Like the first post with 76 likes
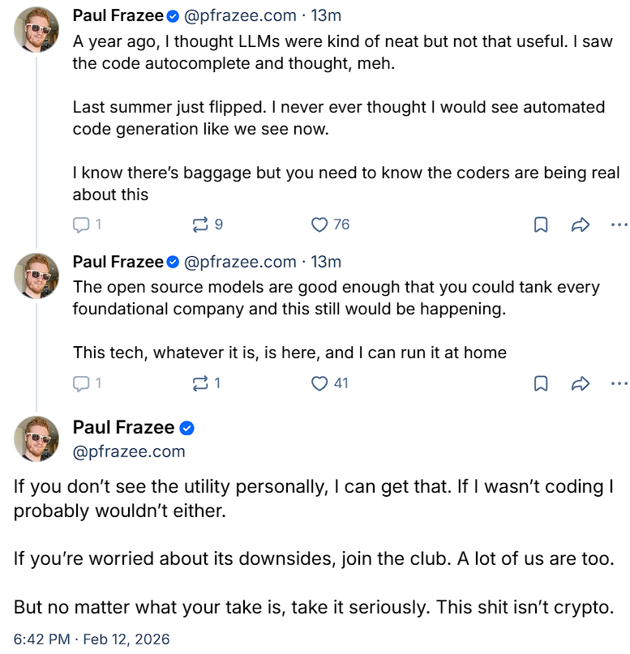Screen dimensions: 630x654 click(320, 224)
